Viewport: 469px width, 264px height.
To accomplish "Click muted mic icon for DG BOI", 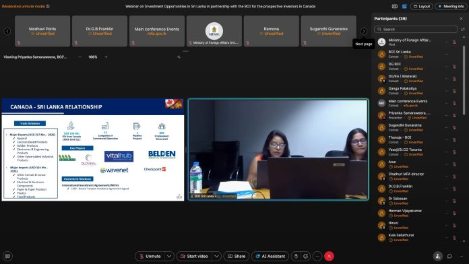I will 454,67.
